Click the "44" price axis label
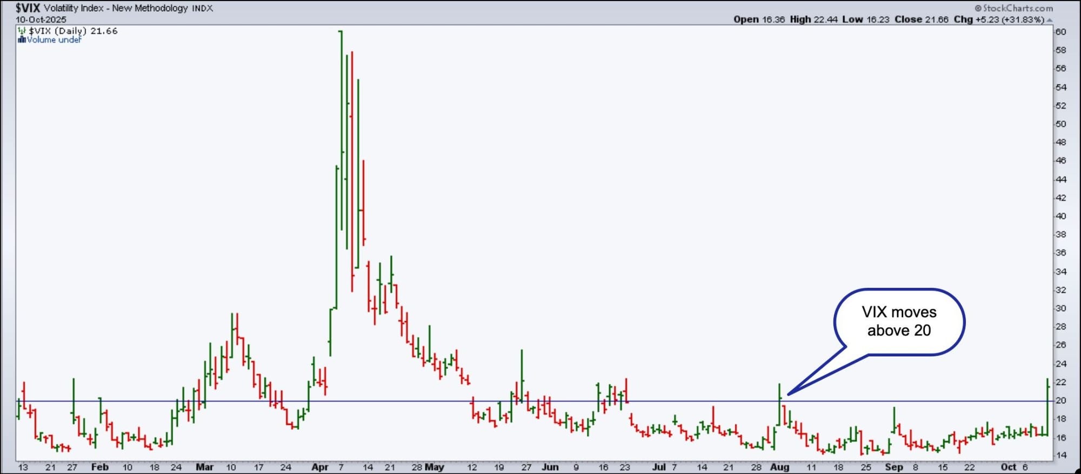Viewport: 1081px width, 474px height. 1061,179
